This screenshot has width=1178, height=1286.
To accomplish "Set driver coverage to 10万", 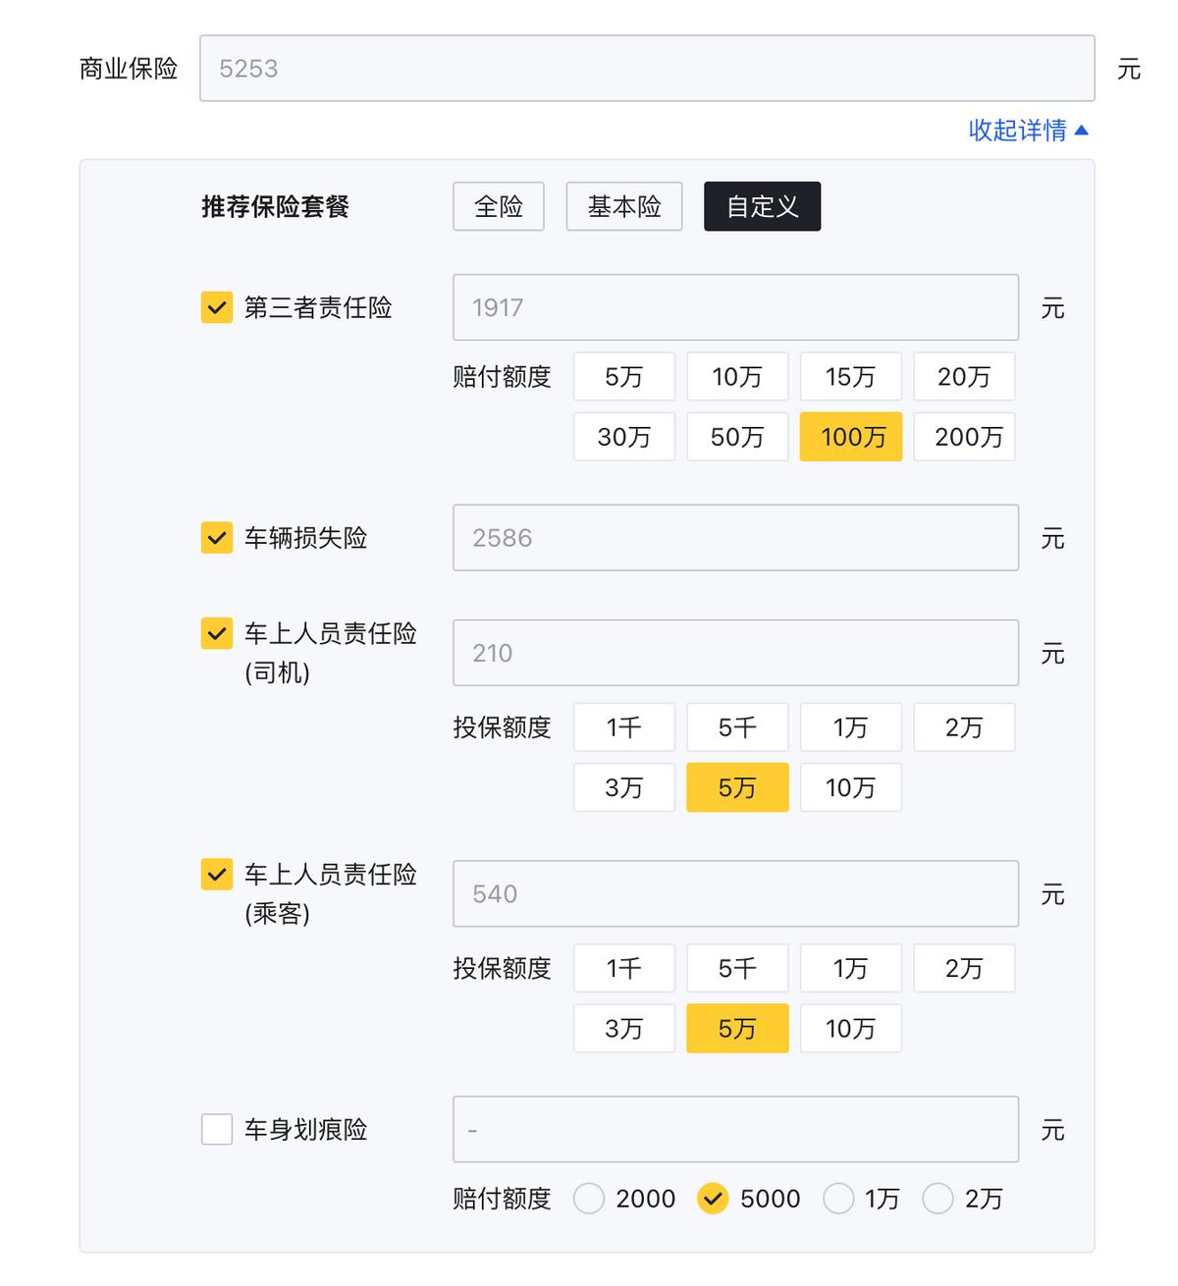I will (850, 787).
